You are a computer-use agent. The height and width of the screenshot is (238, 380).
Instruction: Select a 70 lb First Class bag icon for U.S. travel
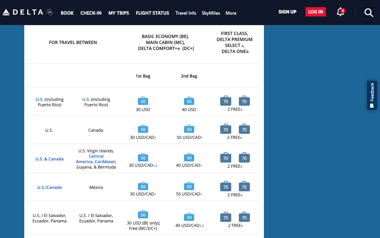coord(226,101)
